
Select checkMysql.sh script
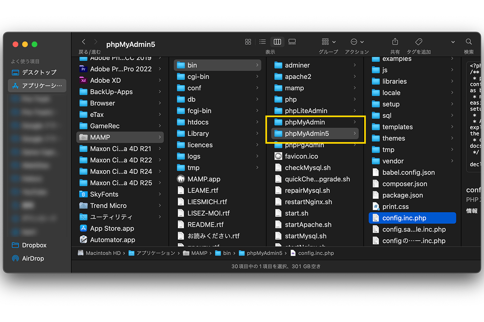point(315,168)
